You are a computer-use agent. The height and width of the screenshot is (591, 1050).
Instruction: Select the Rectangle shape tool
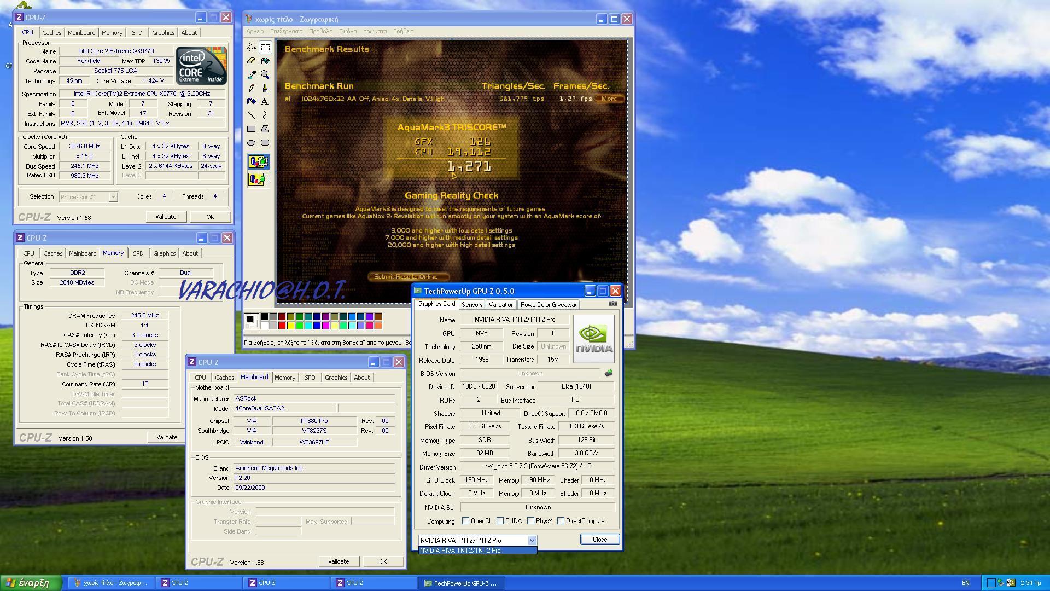point(252,129)
